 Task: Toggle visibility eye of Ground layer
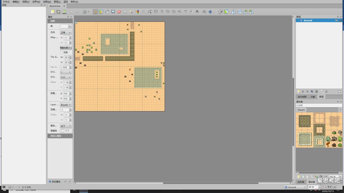337,20
